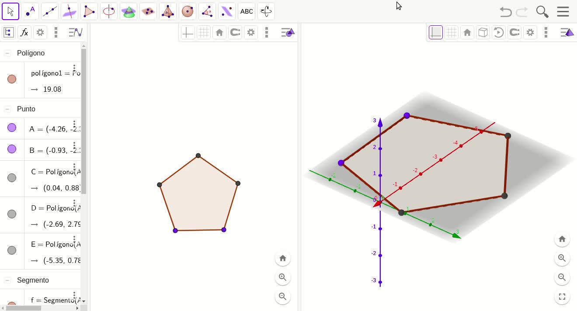Toggle fx auxiliary objects display
The width and height of the screenshot is (577, 311).
pos(24,32)
